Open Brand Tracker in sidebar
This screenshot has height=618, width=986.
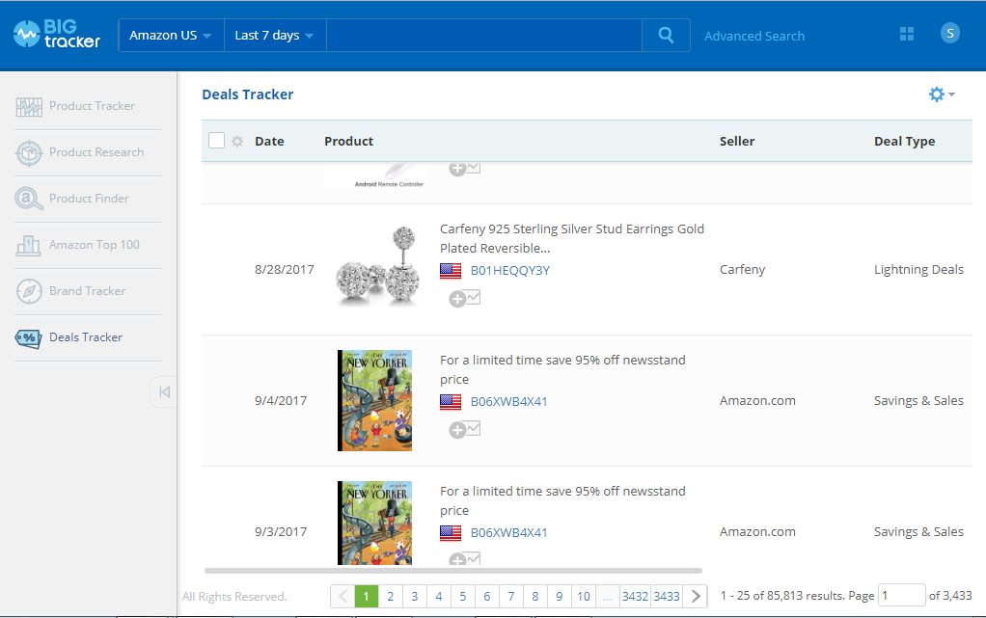(x=88, y=292)
